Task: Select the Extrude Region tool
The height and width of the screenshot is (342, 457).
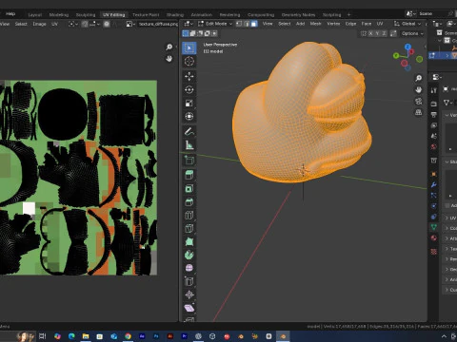Action: click(x=189, y=175)
